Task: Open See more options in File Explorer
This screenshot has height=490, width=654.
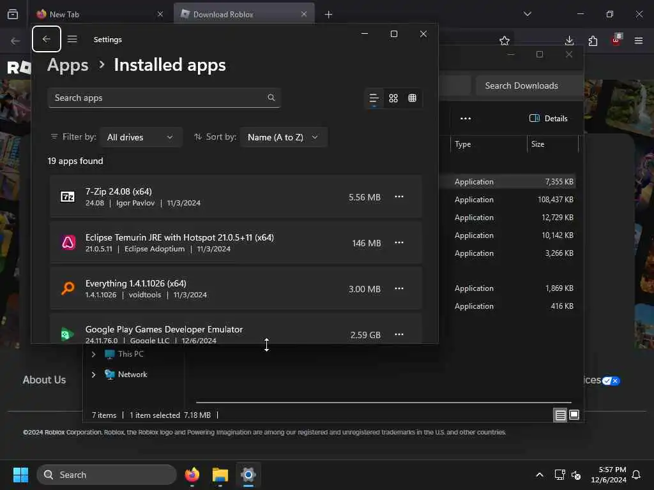Action: click(466, 118)
